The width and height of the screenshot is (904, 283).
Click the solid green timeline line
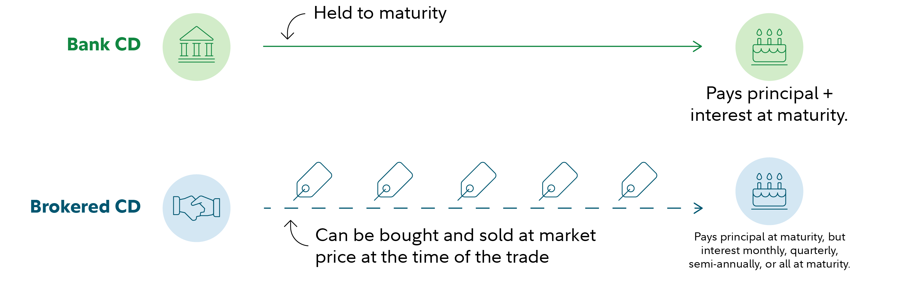483,46
